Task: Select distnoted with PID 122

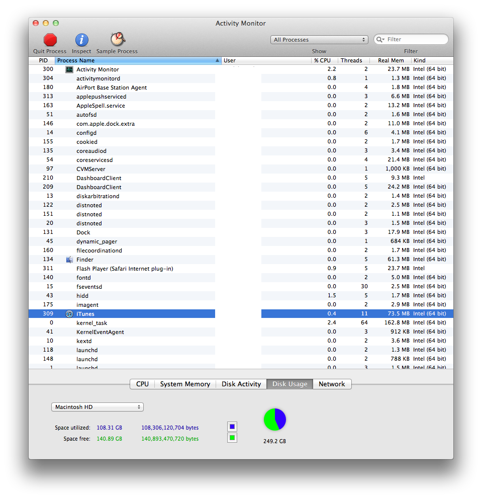Action: 241,205
